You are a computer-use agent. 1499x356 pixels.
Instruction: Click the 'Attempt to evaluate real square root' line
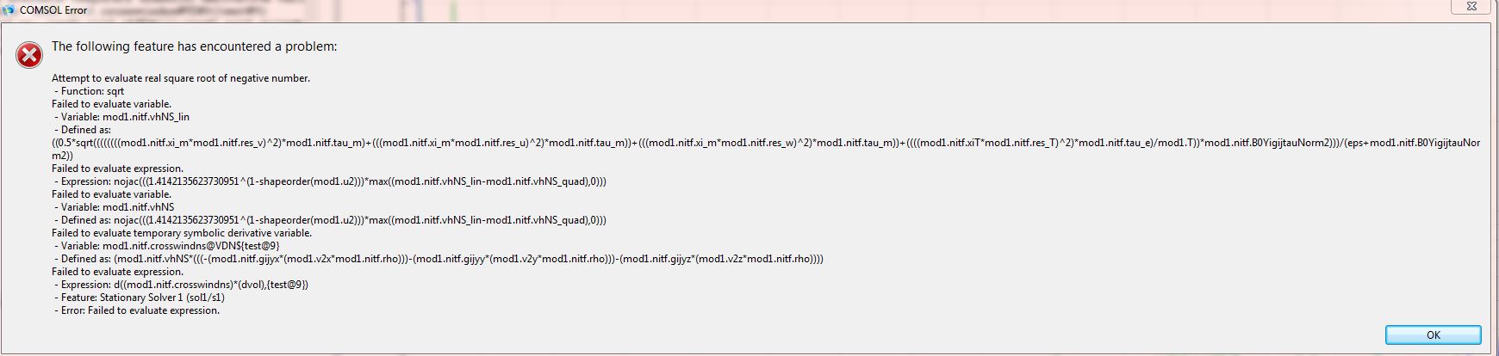point(181,78)
